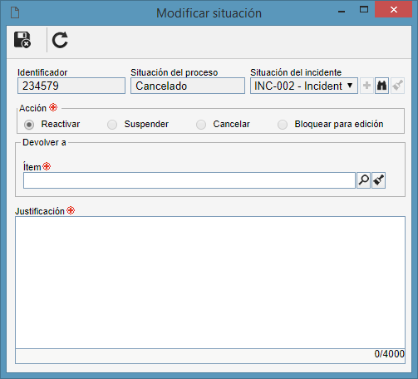Maximize the Modificar situación window

[364, 10]
